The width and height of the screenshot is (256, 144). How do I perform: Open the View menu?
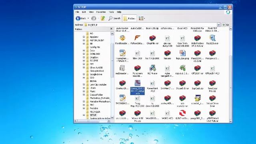pos(91,12)
